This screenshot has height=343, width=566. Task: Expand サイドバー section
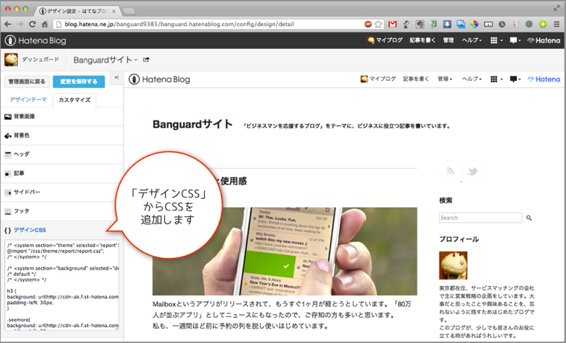click(x=62, y=192)
